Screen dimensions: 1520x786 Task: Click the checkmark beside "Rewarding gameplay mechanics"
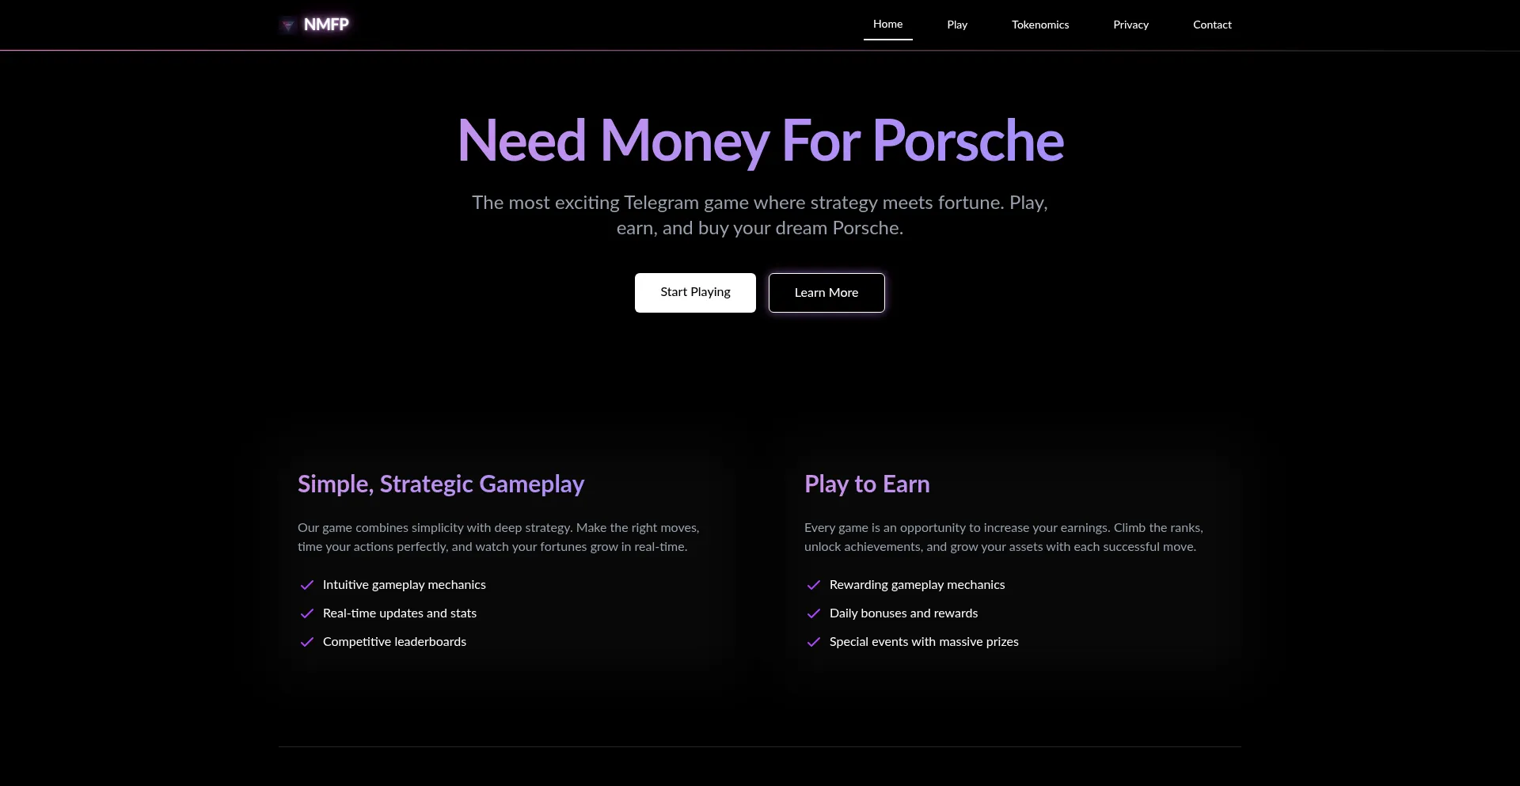tap(814, 585)
